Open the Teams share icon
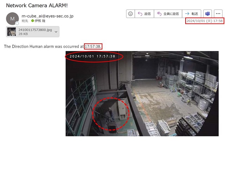The image size is (225, 188). [207, 14]
